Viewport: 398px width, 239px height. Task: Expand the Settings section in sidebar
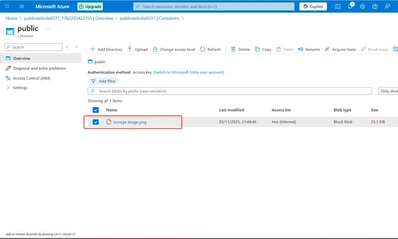pos(8,88)
